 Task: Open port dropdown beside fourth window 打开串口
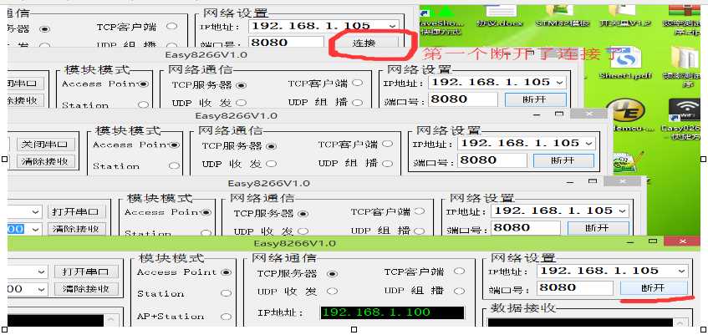[x=36, y=211]
